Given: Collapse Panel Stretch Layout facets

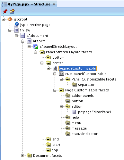Looking at the screenshot, I should tap(36, 52).
